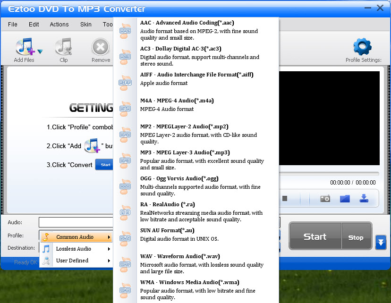The width and height of the screenshot is (391, 303).
Task: Click the Clip toolbar icon
Action: tap(64, 46)
